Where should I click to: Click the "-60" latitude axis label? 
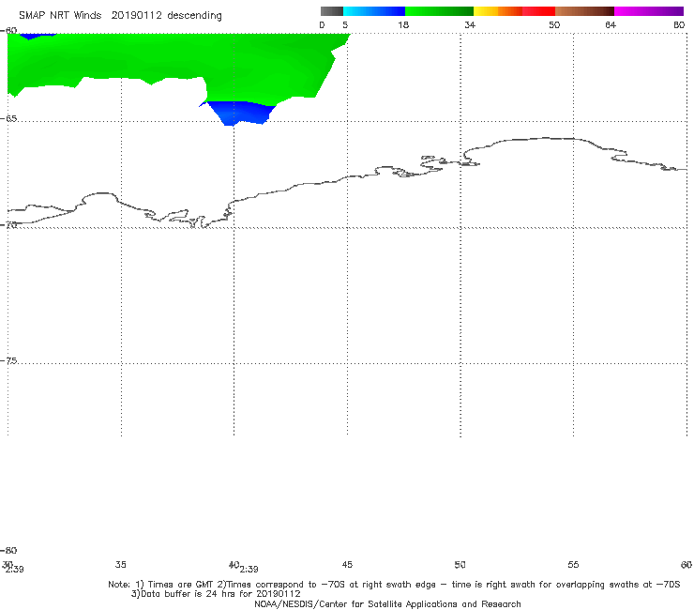click(x=8, y=31)
